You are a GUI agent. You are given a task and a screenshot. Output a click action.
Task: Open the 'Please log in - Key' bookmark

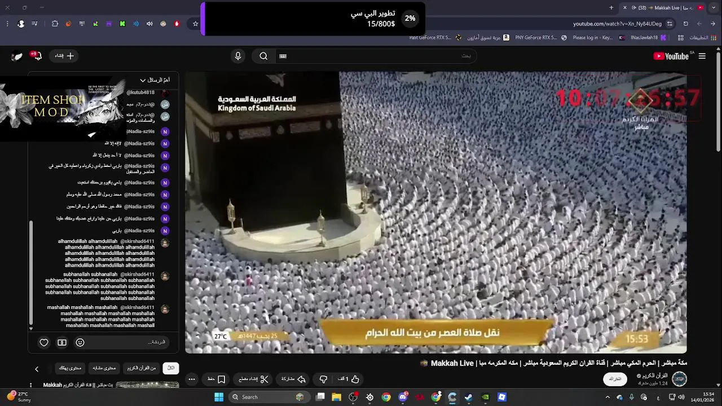click(599, 38)
